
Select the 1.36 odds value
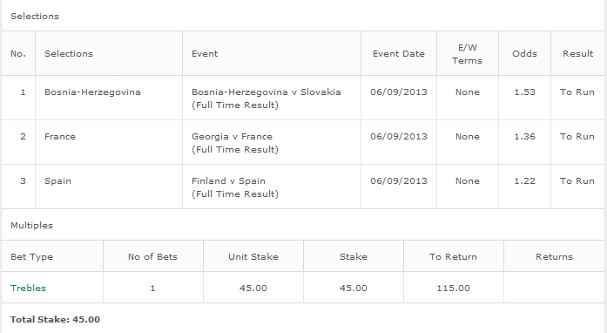524,137
